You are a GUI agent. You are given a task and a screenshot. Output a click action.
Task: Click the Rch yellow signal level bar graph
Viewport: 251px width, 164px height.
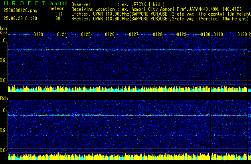127,157
